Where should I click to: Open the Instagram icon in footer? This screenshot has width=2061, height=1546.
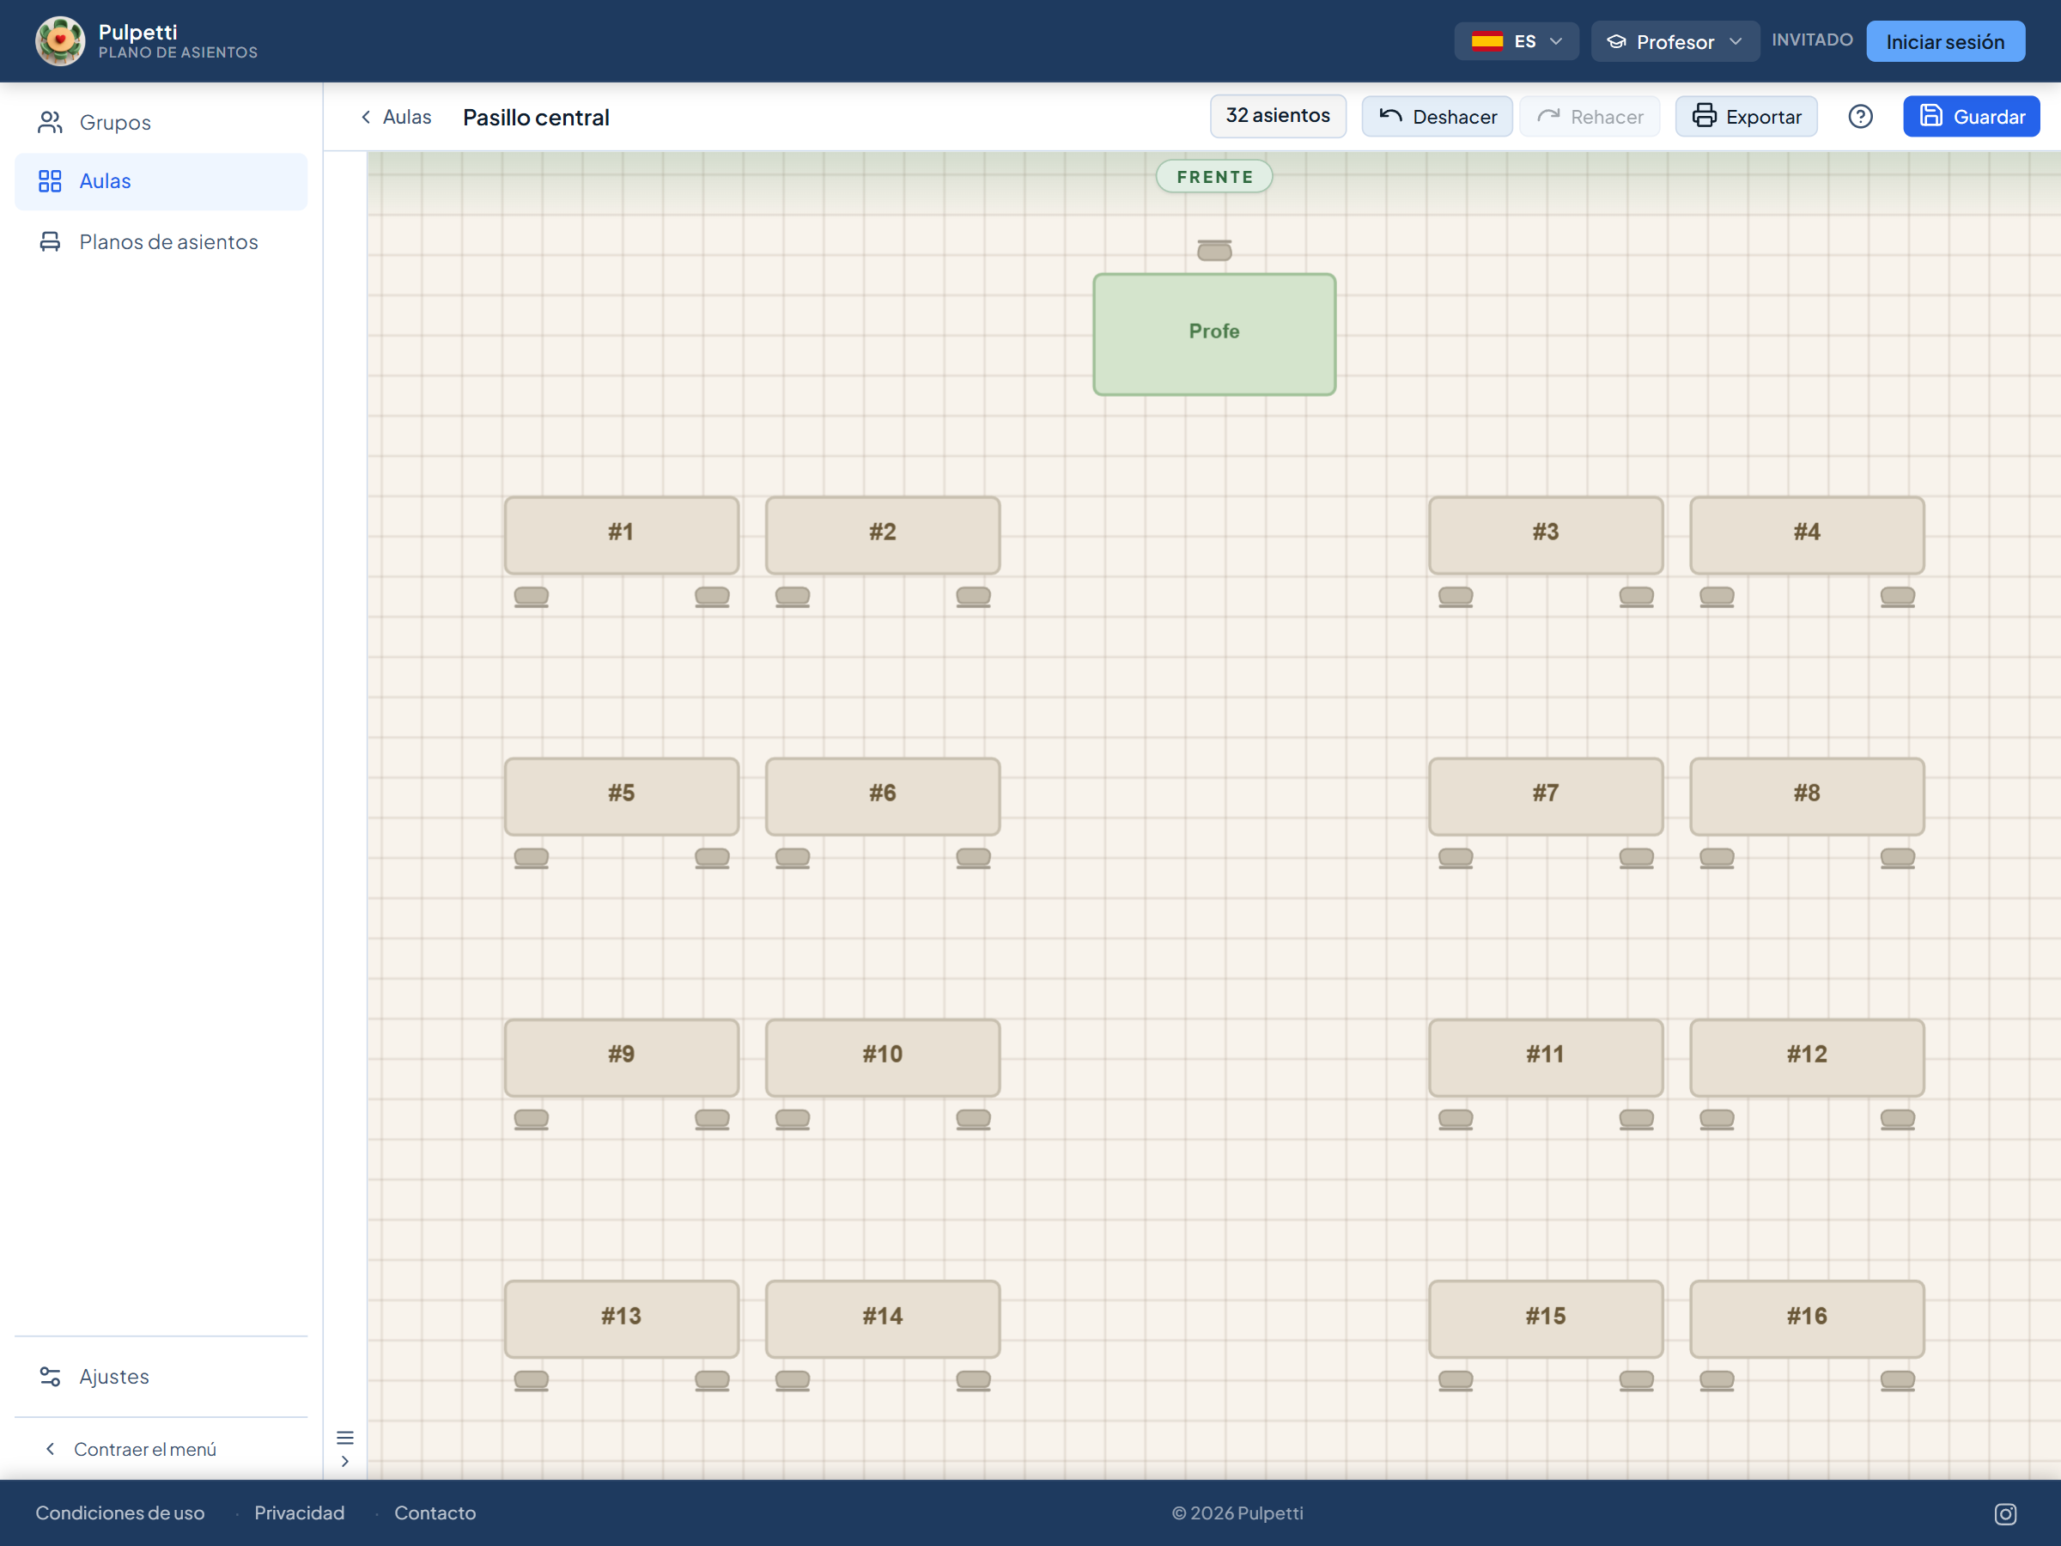(x=2005, y=1513)
